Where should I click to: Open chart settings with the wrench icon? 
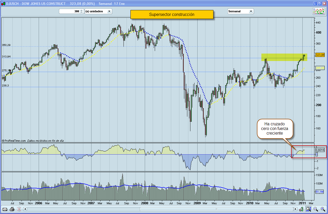[x=301, y=209]
